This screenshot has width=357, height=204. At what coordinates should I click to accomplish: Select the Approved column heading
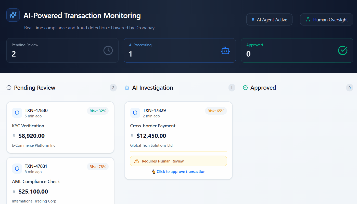click(x=263, y=88)
